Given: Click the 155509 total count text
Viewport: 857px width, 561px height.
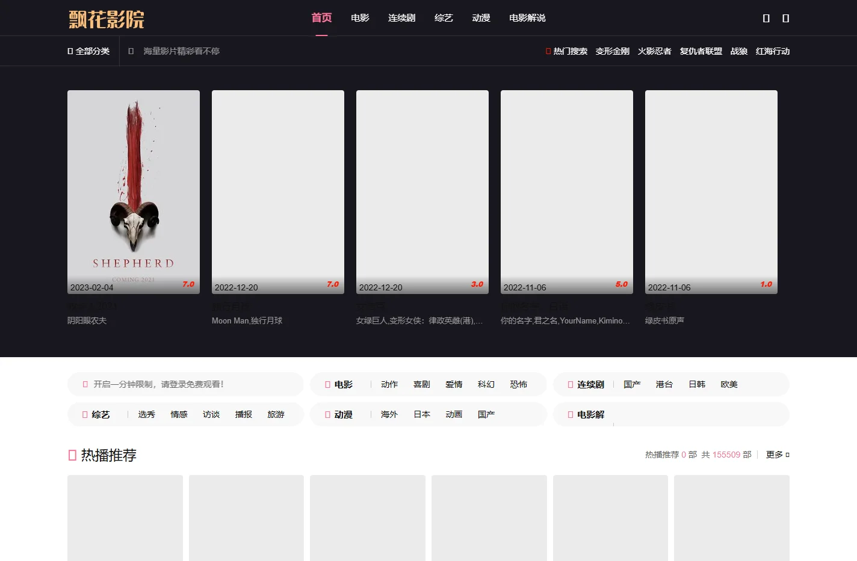Looking at the screenshot, I should coord(726,455).
